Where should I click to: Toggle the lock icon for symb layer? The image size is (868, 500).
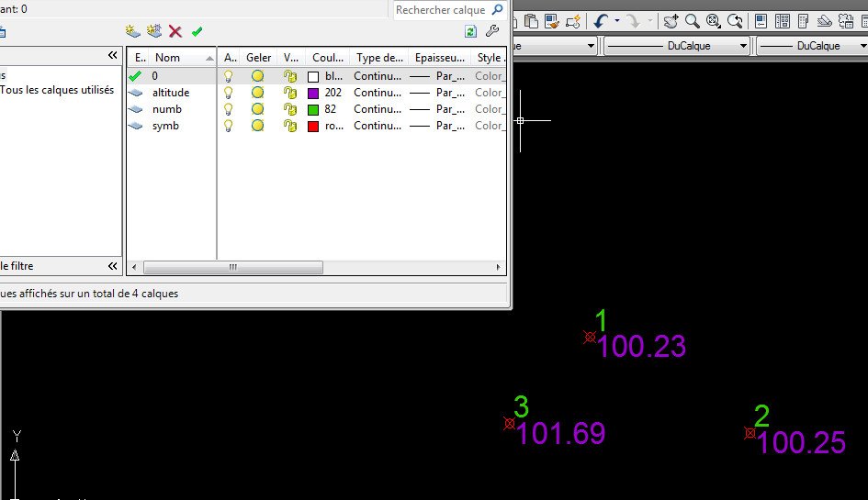pos(290,126)
